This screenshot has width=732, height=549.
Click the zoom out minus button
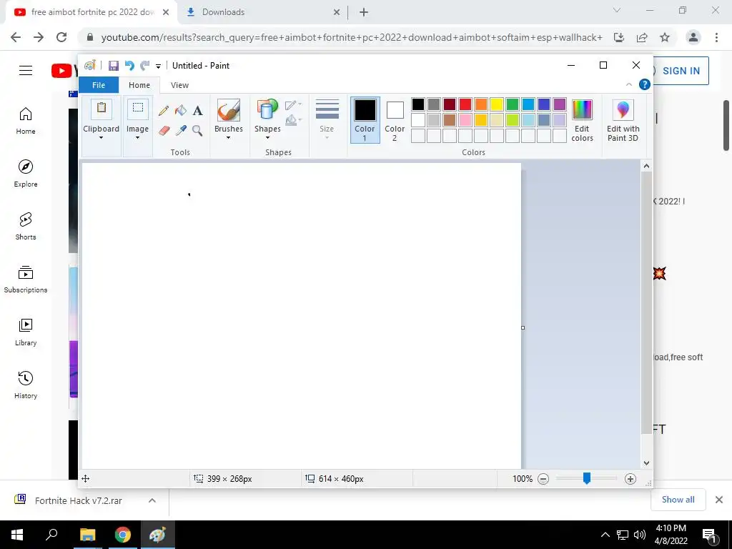coord(543,478)
